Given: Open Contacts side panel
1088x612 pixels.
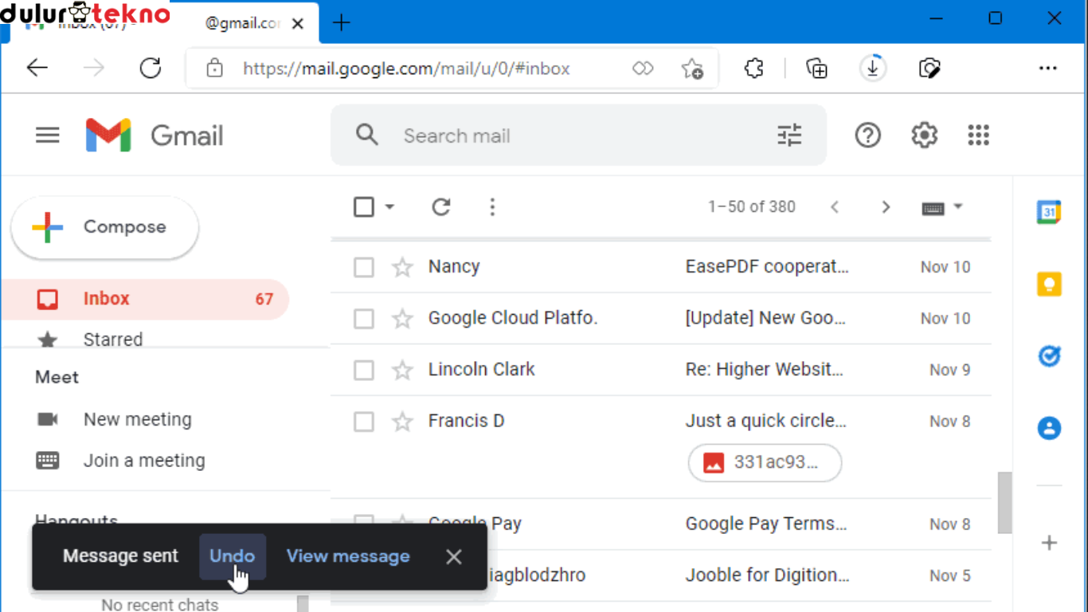Looking at the screenshot, I should pyautogui.click(x=1049, y=428).
